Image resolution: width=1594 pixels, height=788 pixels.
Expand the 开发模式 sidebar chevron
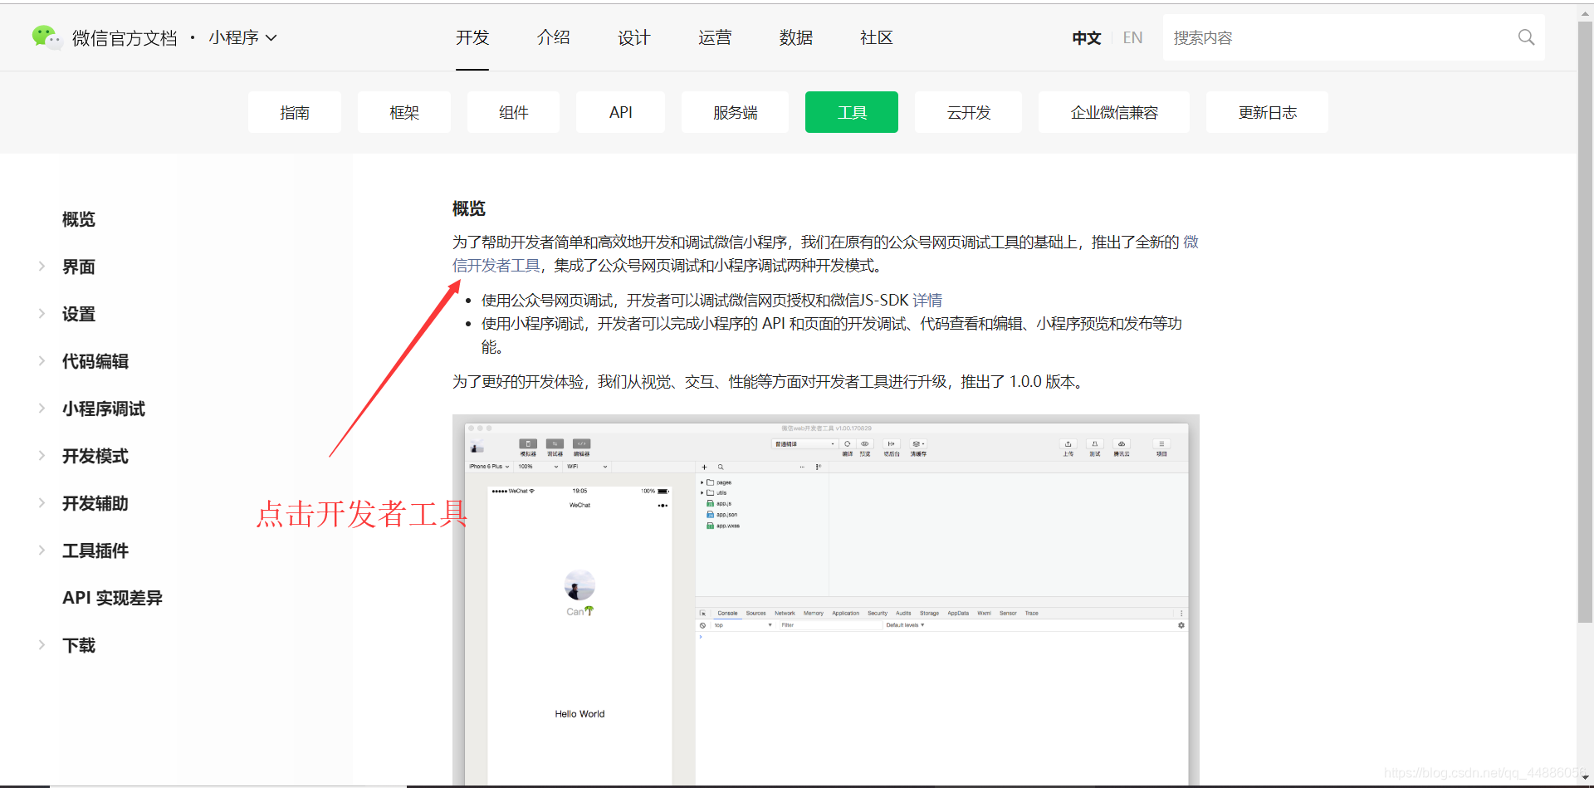click(x=42, y=455)
